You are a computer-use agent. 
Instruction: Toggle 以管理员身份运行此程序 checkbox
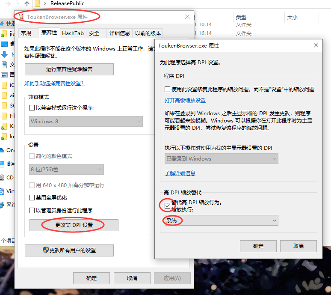[x=32, y=211]
